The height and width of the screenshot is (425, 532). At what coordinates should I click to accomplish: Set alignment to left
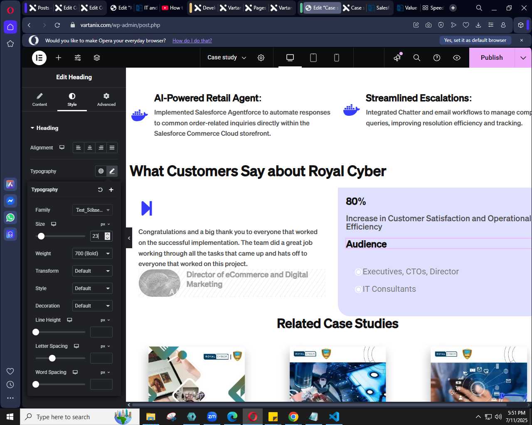79,148
